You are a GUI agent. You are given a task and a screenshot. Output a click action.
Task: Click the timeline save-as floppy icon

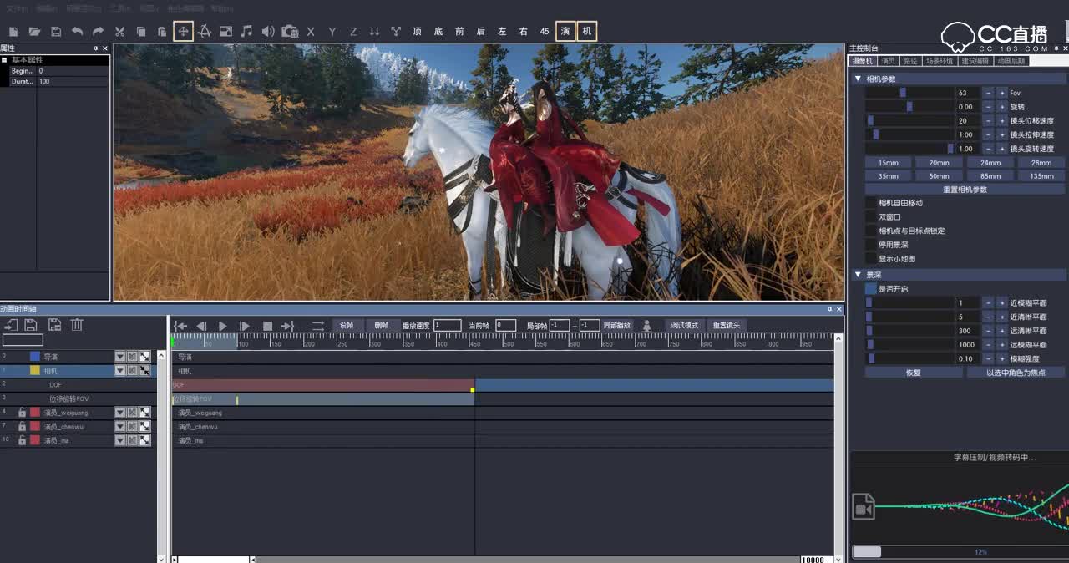coord(54,325)
